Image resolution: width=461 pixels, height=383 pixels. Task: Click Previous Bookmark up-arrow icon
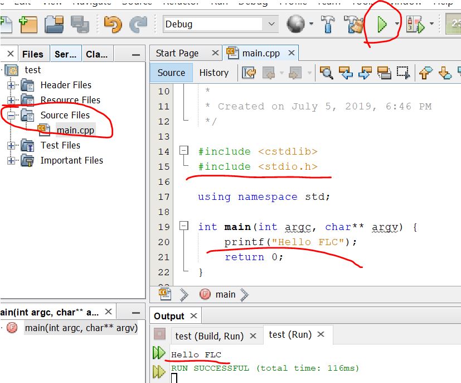point(426,73)
